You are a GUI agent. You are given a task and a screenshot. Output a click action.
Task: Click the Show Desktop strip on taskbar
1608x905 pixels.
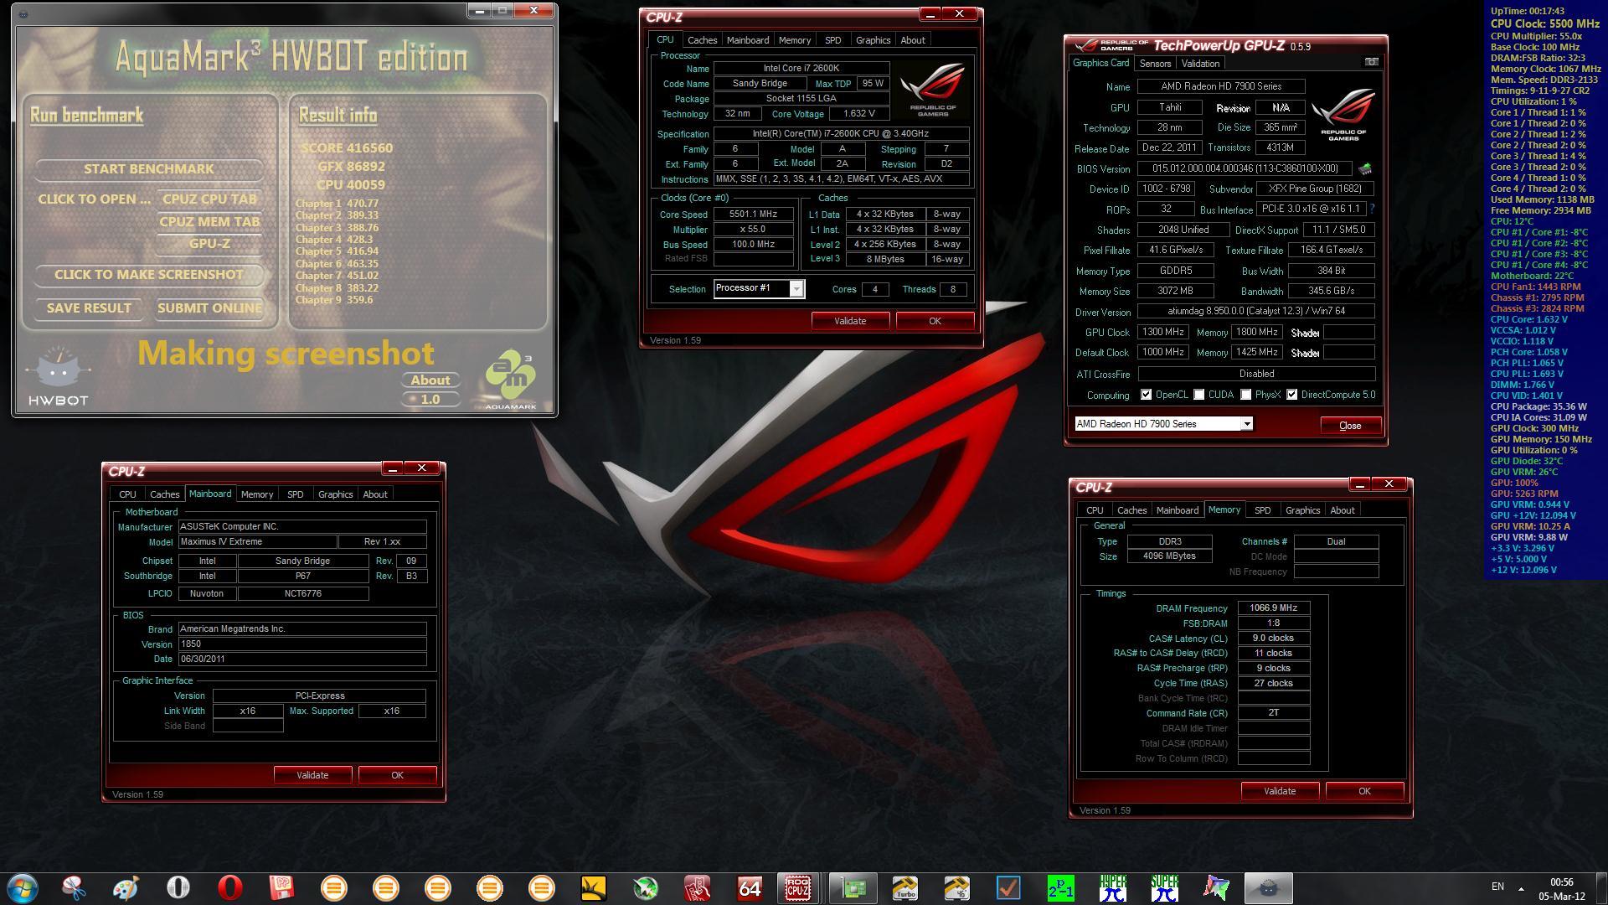(x=1601, y=888)
